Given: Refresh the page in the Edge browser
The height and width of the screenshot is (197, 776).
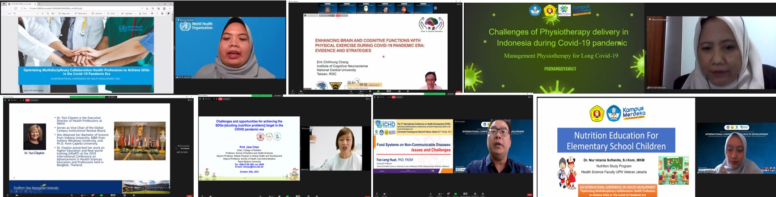Looking at the screenshot, I should click(16, 8).
